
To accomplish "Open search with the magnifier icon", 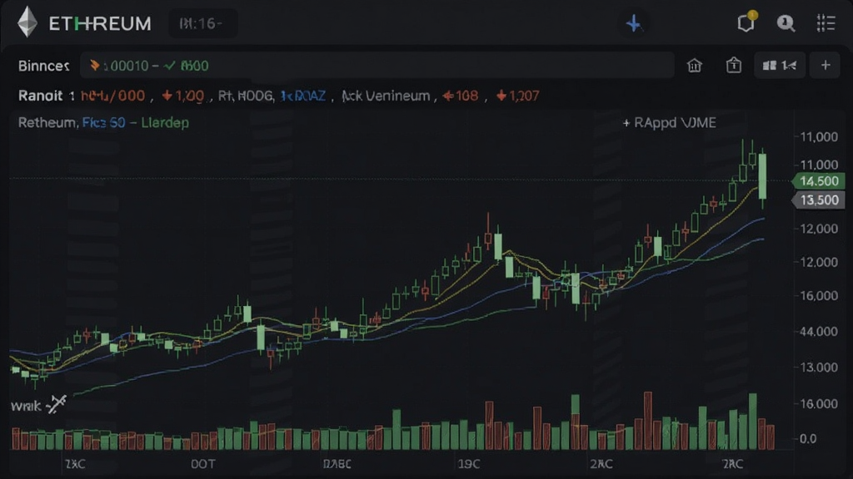I will (786, 22).
